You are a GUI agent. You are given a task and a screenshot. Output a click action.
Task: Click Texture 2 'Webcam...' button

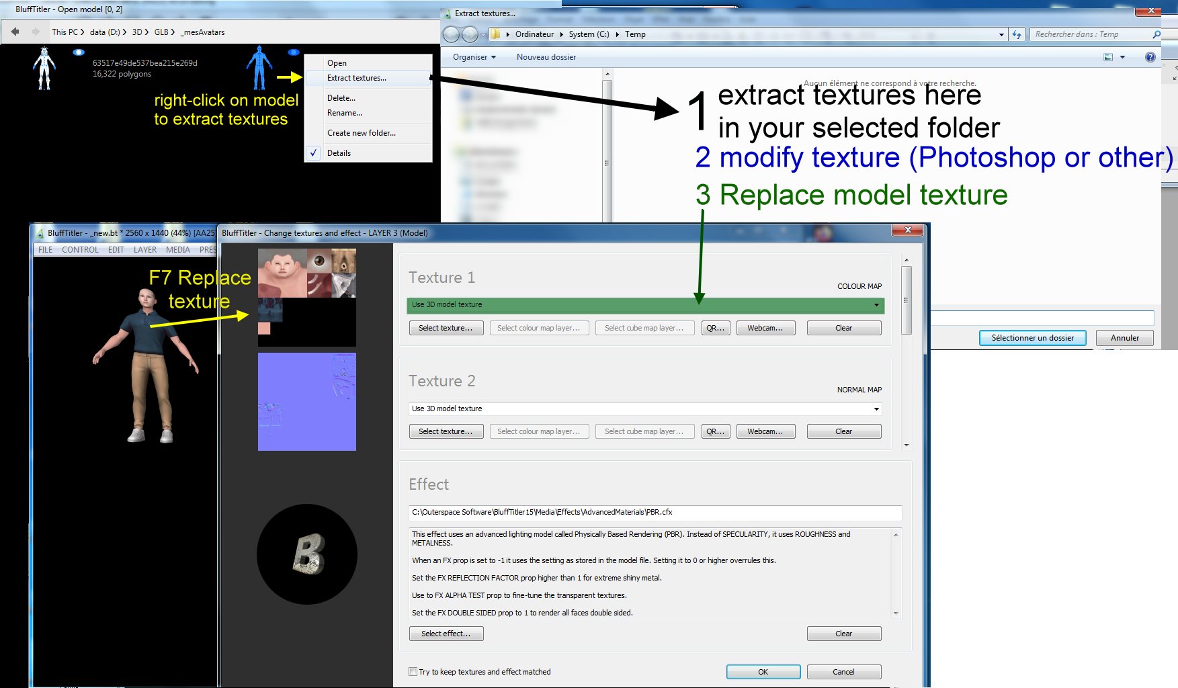click(765, 431)
